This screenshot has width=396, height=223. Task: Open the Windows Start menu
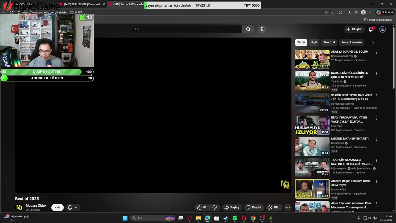point(125,218)
